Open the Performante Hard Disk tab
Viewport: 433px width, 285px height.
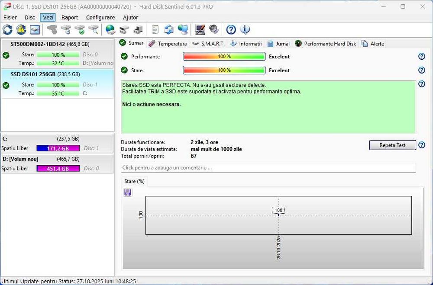tap(325, 44)
